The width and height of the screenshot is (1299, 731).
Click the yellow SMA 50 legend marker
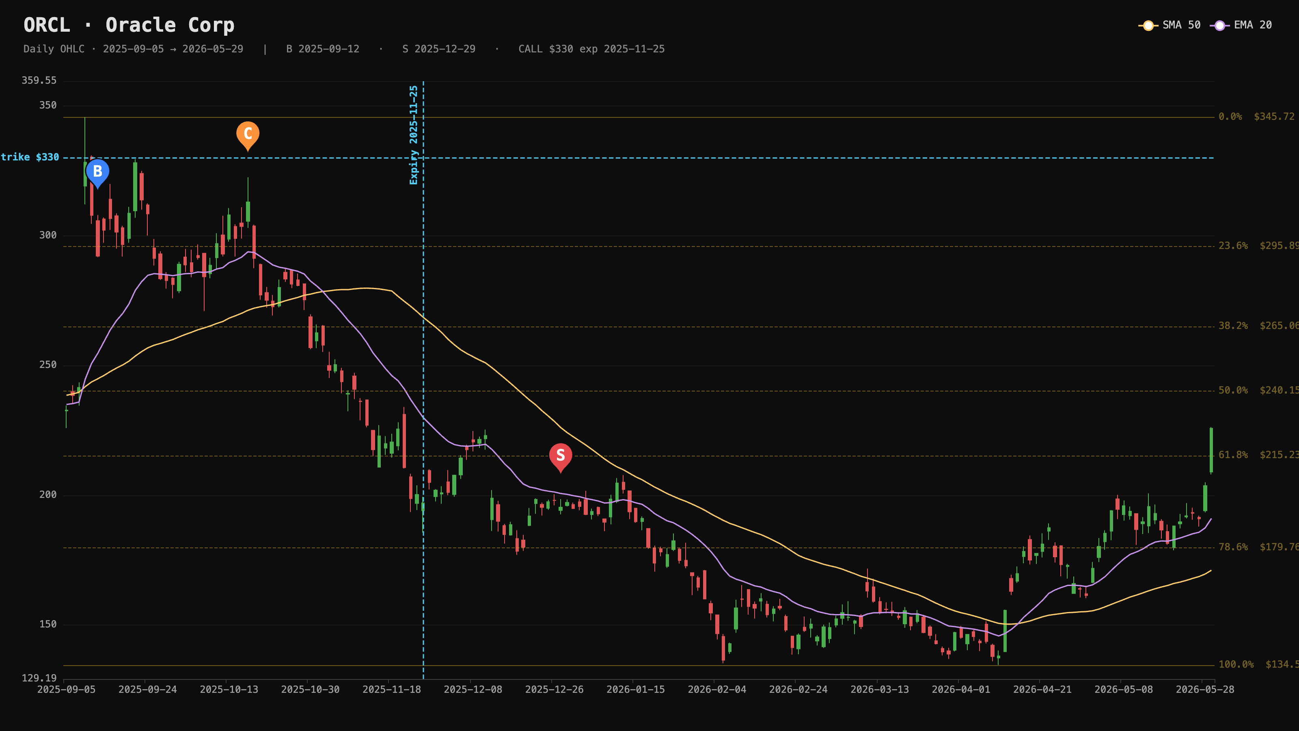(x=1148, y=25)
